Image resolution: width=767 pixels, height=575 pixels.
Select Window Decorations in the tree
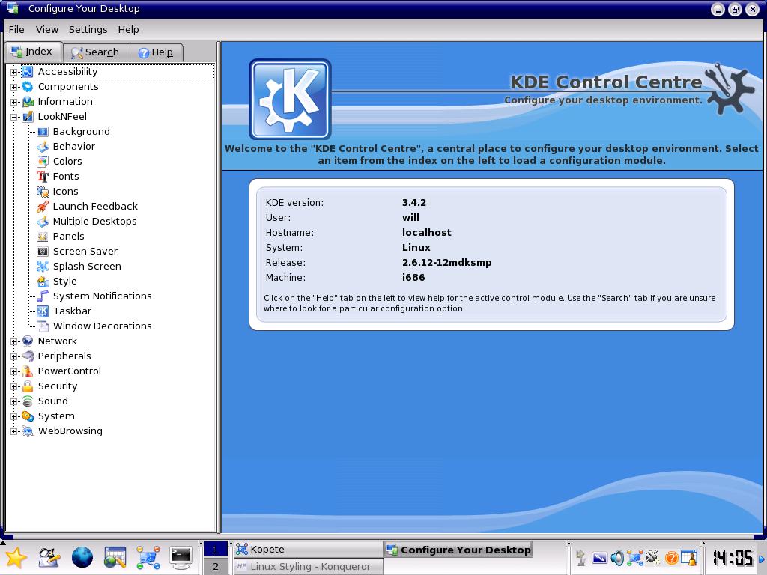click(102, 326)
